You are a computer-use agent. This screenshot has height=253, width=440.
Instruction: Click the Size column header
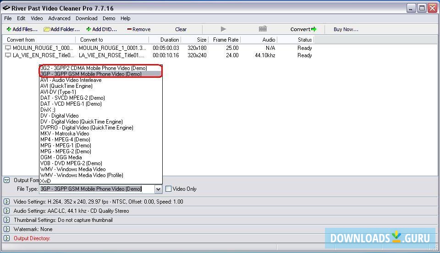[194, 40]
